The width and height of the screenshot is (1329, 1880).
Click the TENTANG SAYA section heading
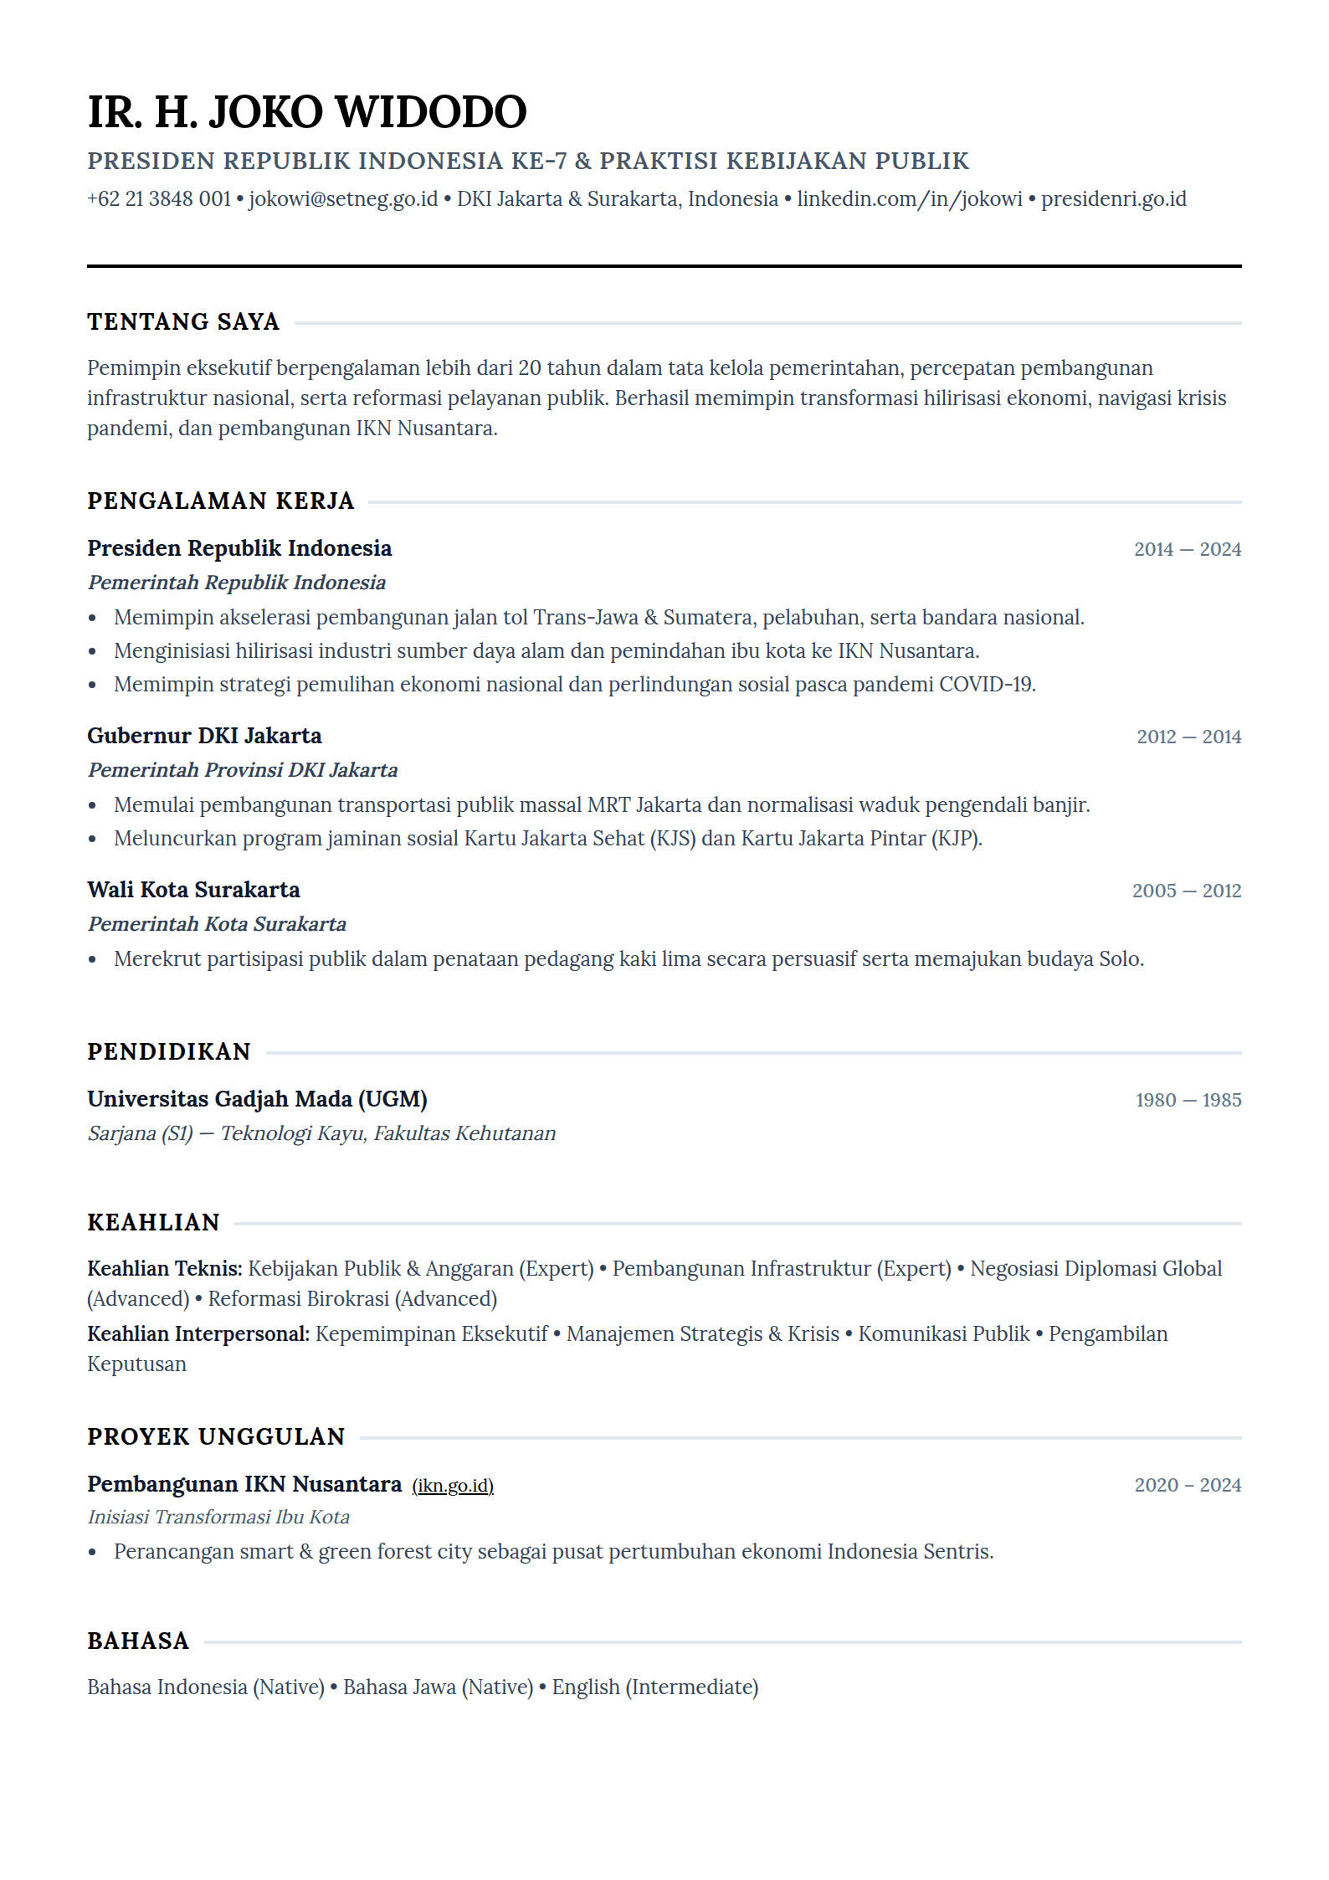click(183, 322)
